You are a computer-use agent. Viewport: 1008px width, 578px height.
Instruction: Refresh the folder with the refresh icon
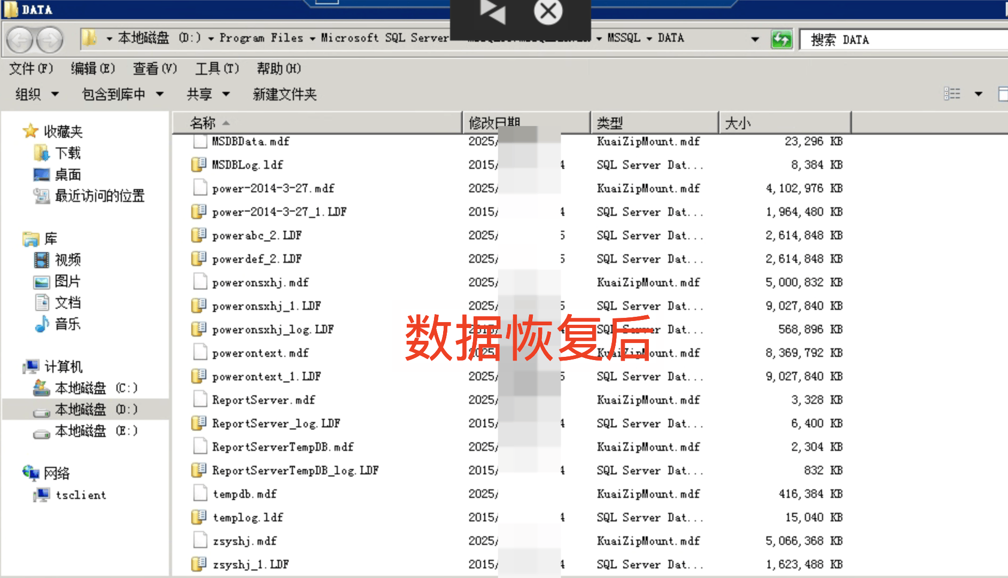coord(782,39)
